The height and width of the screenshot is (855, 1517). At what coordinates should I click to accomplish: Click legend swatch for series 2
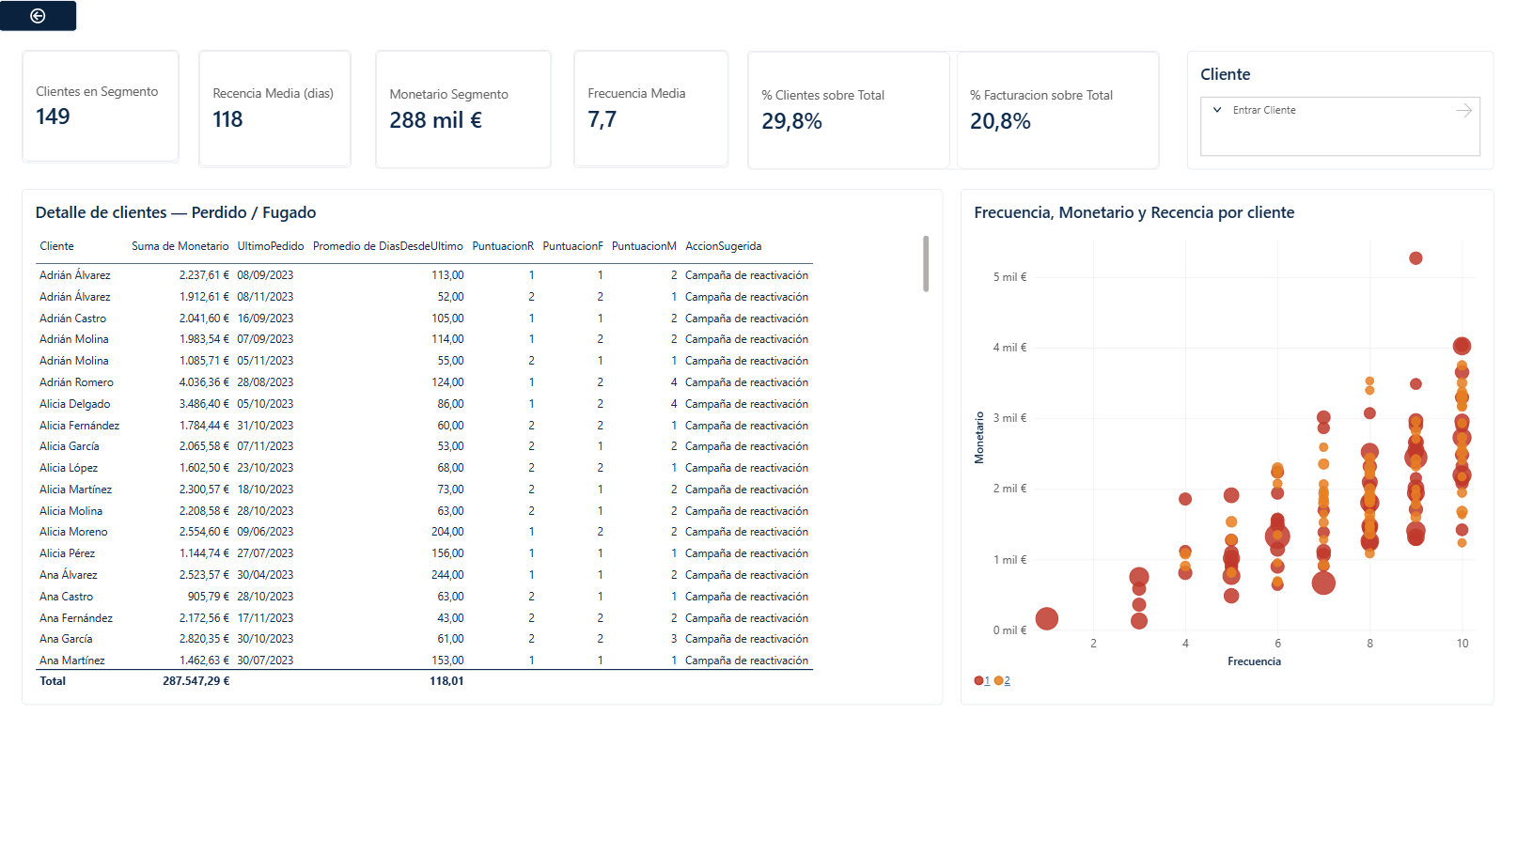(998, 681)
